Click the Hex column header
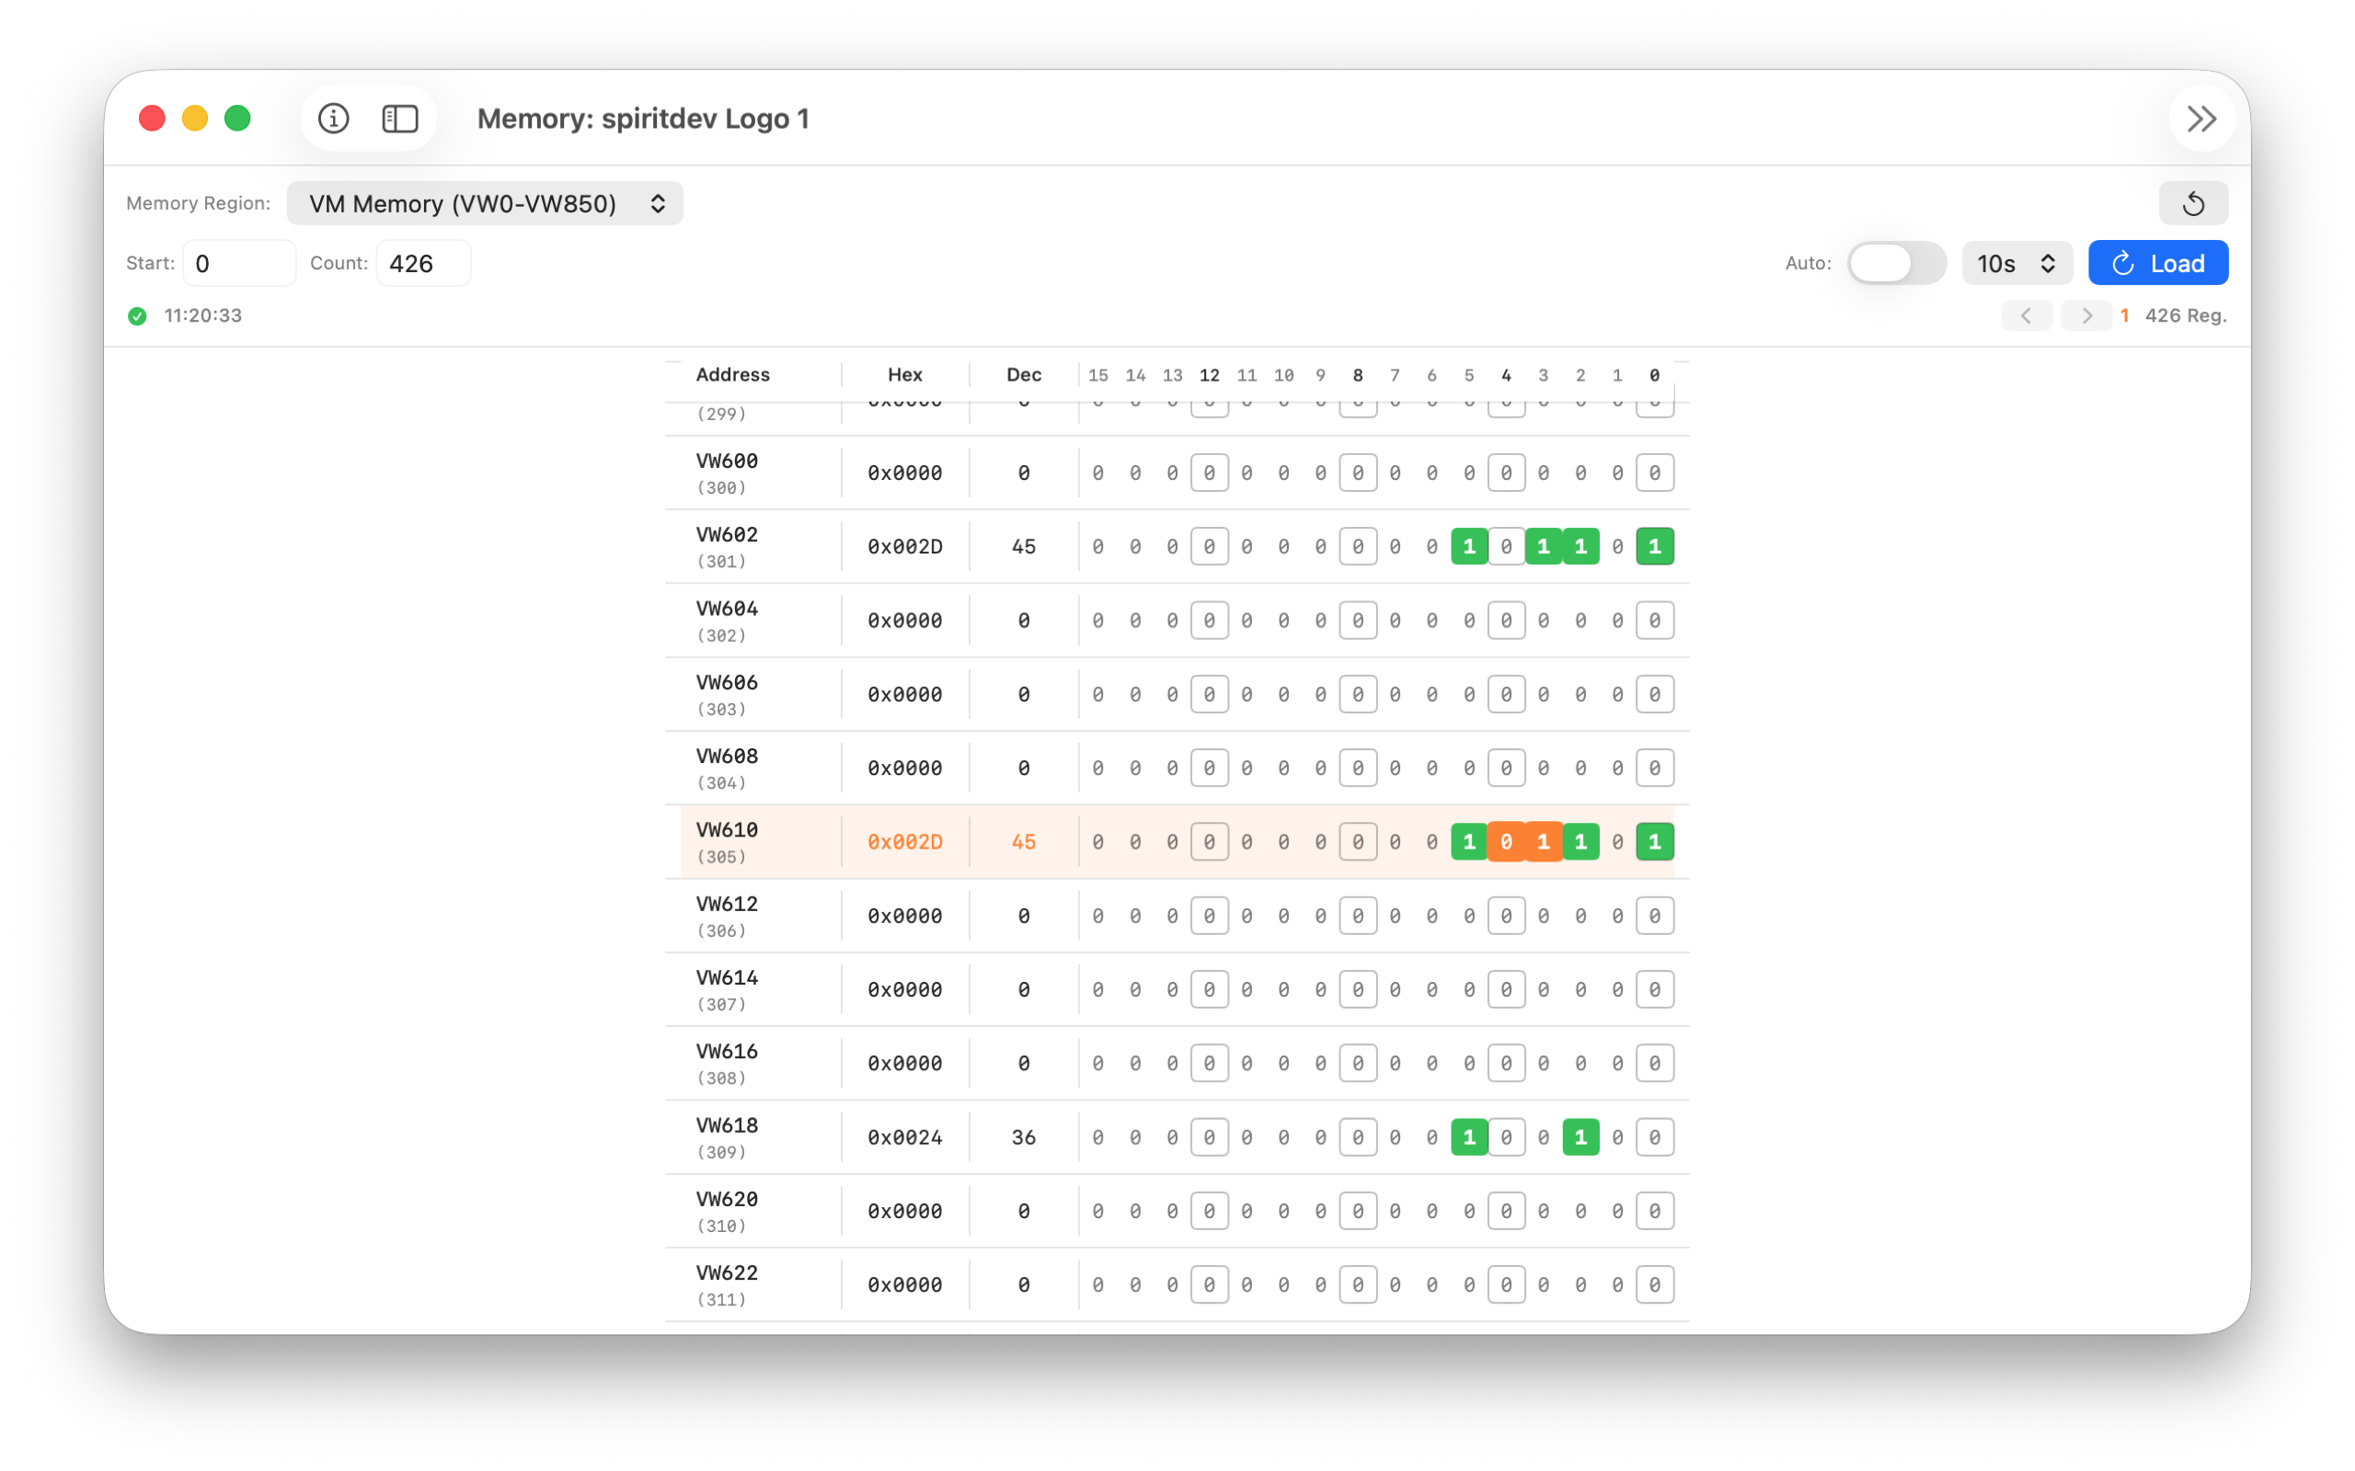 pyautogui.click(x=904, y=374)
